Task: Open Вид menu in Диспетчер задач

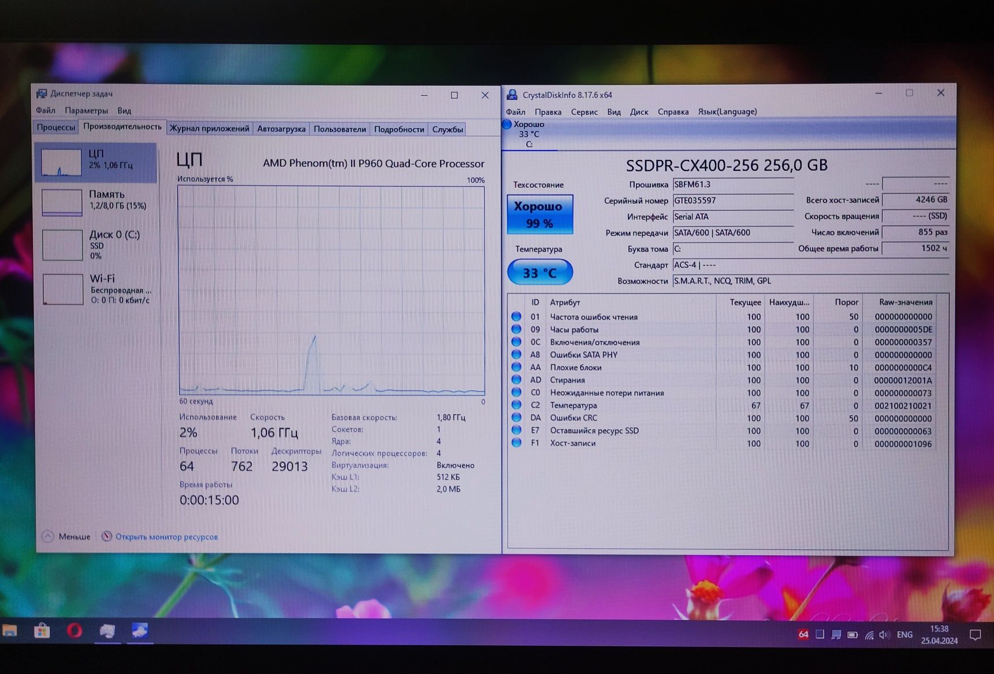Action: (x=125, y=110)
